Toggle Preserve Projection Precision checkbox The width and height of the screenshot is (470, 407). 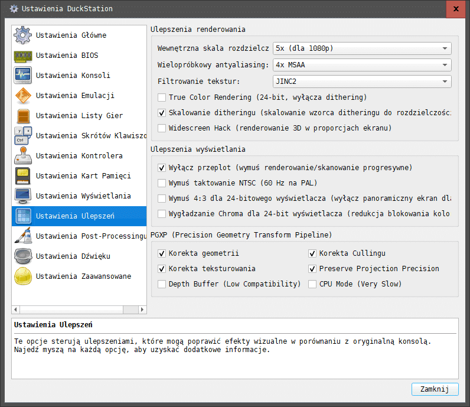[312, 269]
